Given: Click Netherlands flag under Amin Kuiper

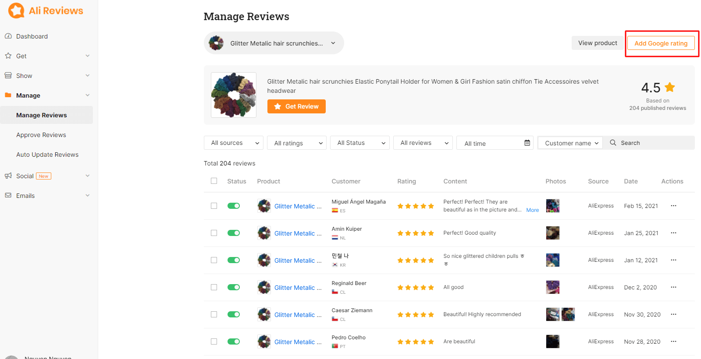Looking at the screenshot, I should tap(335, 238).
